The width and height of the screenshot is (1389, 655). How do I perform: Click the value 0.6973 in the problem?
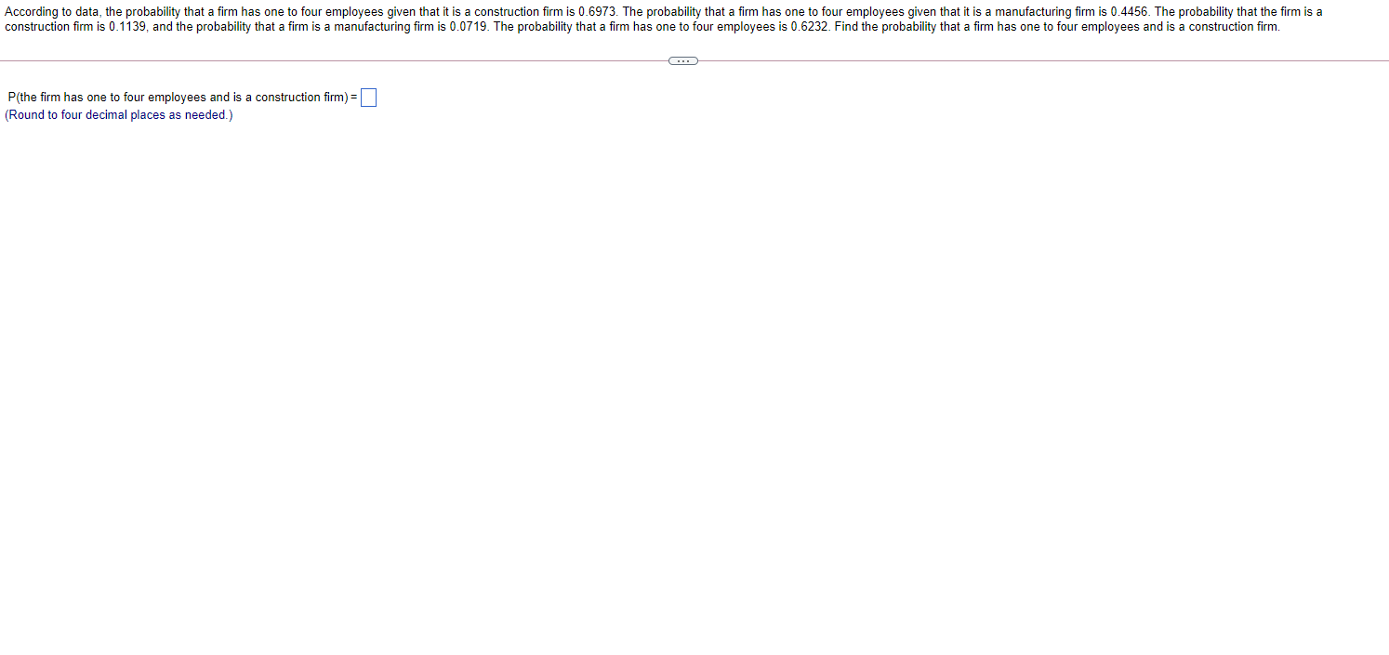pos(596,12)
